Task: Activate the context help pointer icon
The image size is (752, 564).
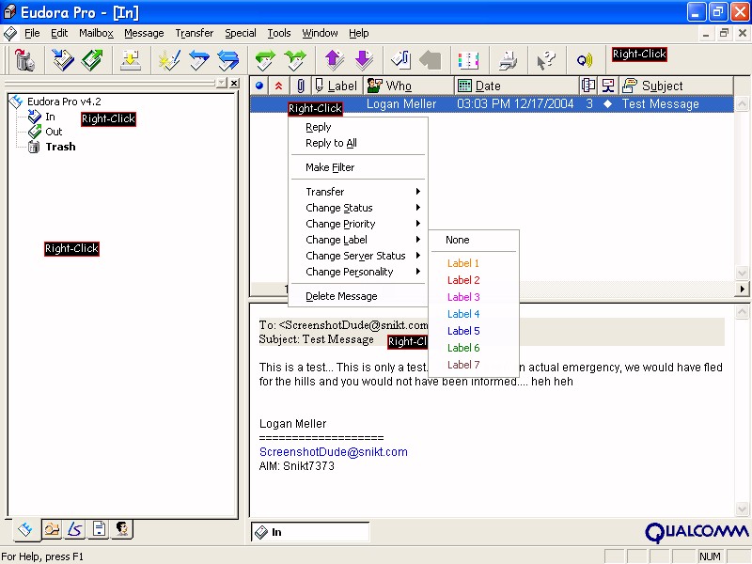Action: 546,60
